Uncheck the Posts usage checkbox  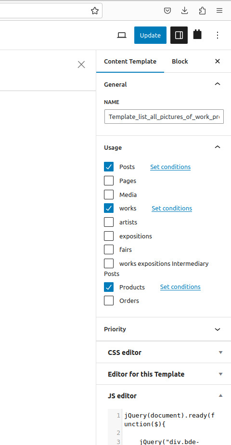pos(109,167)
